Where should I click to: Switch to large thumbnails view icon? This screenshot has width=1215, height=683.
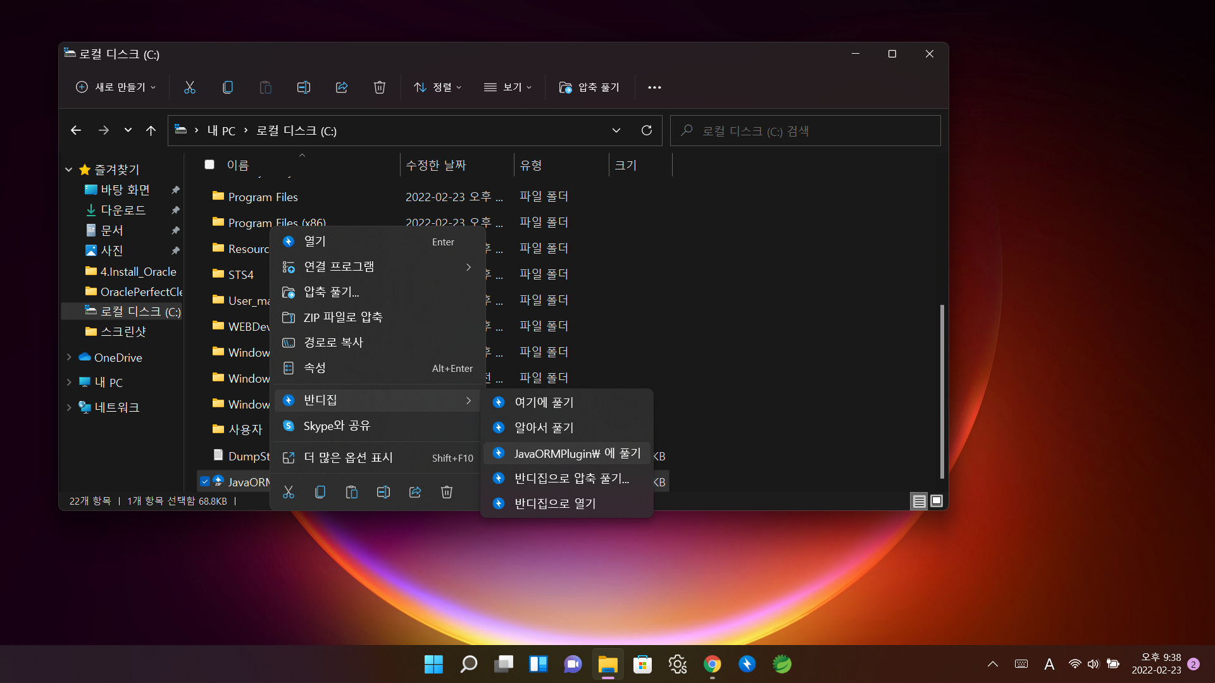[x=937, y=501]
